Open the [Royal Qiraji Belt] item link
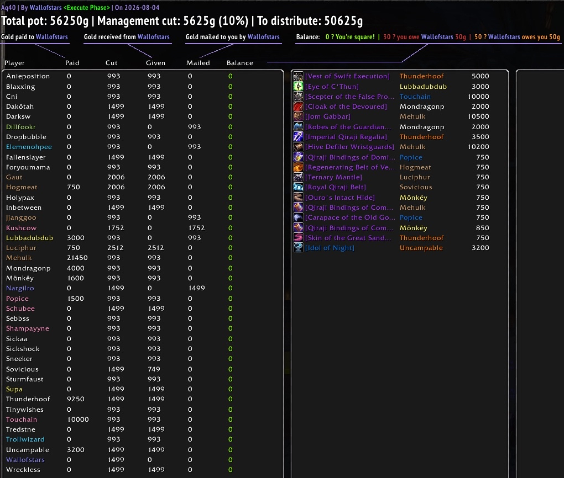The image size is (564, 478). point(336,187)
